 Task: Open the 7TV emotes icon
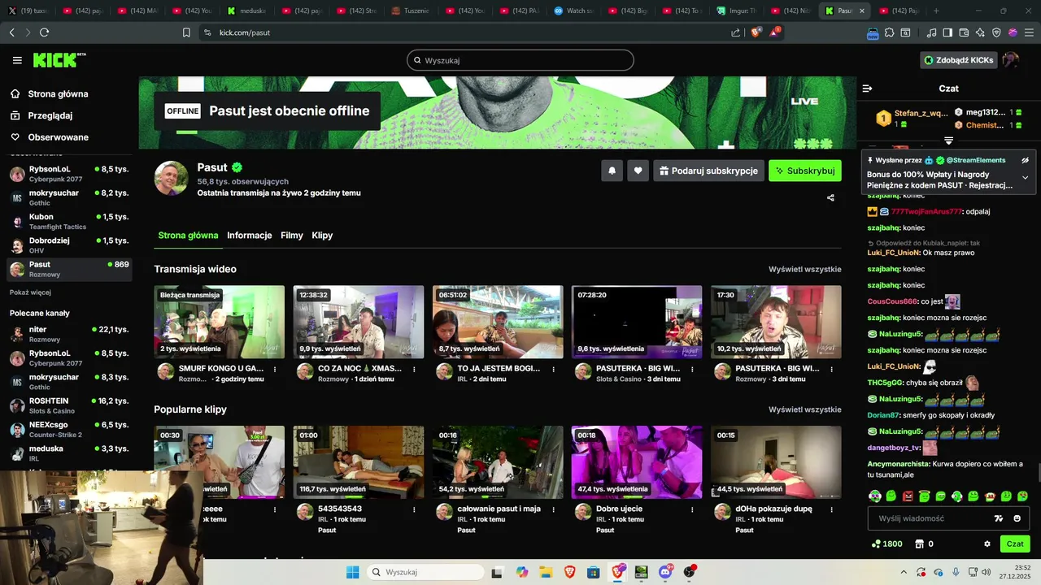tap(999, 518)
